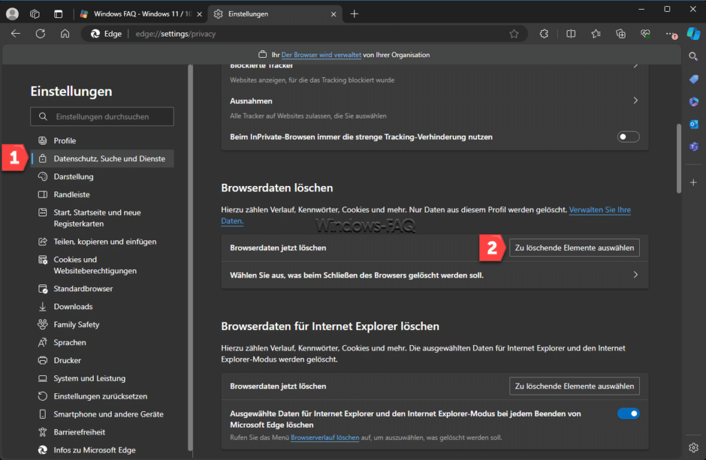
Task: Add an app to the sidebar
Action: [x=694, y=182]
